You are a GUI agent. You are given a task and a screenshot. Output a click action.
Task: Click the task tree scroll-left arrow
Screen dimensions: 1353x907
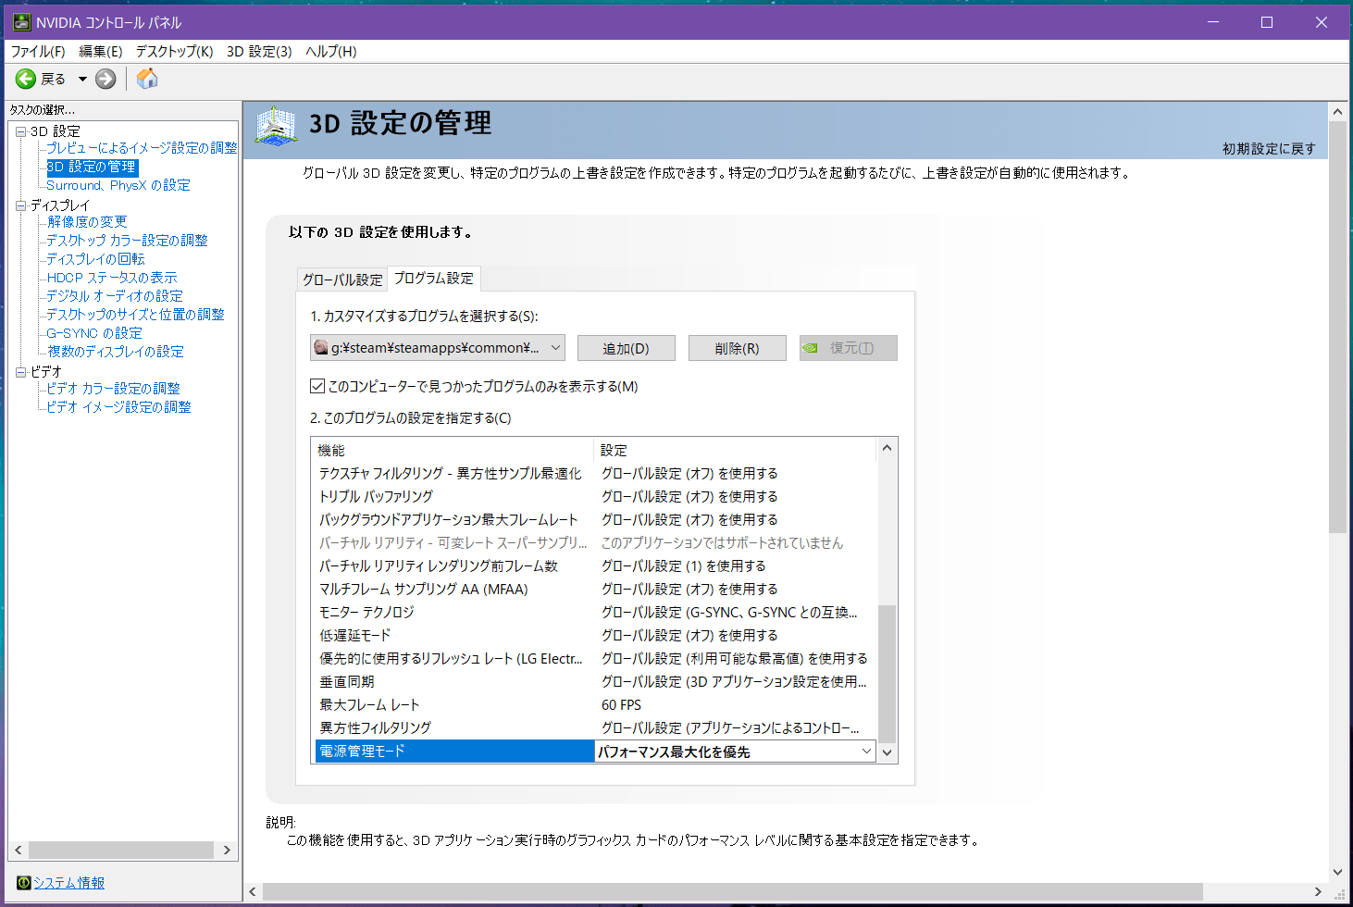[18, 850]
